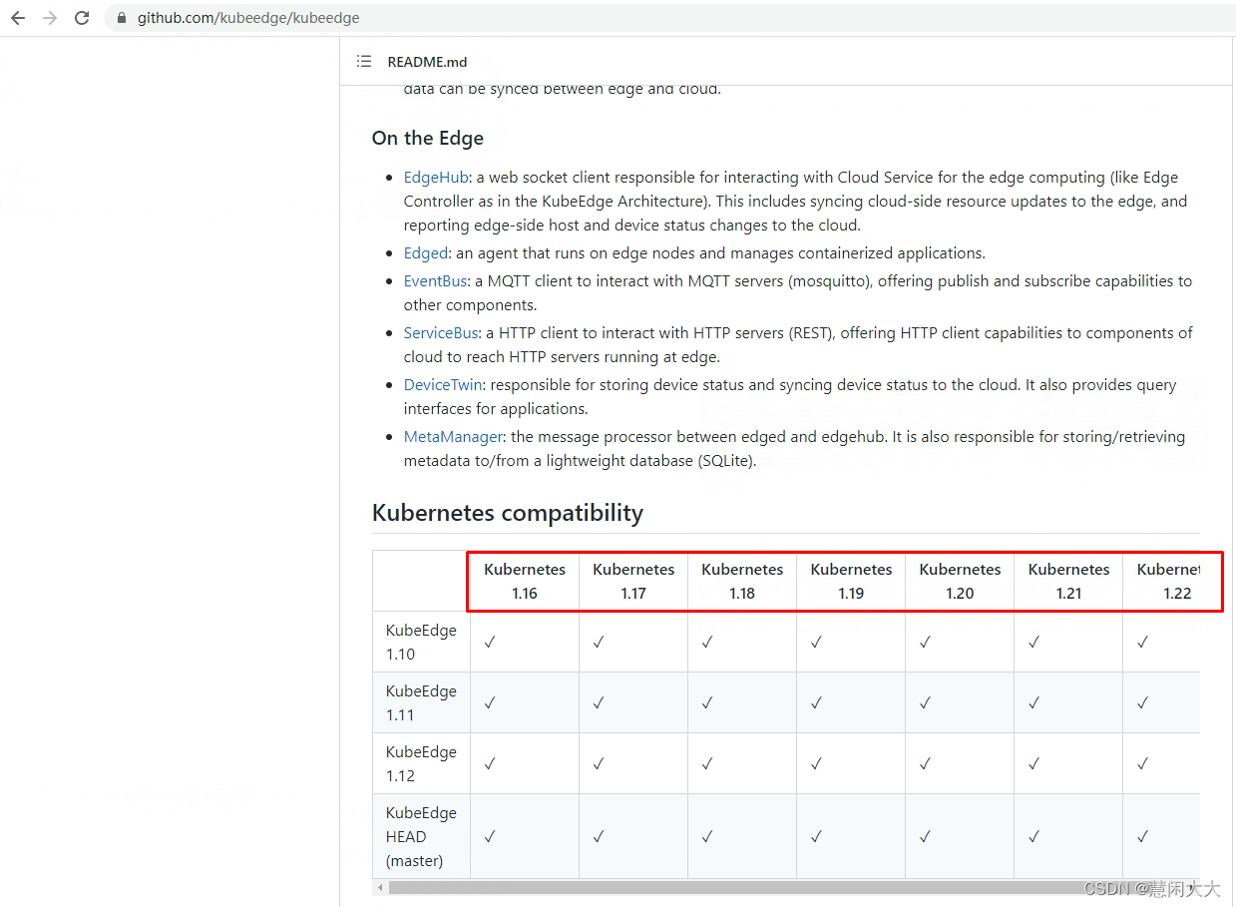Click the KubeEdge HEAD checkmark under Kubernetes 1.21
Viewport: 1236px width, 907px height.
coord(1033,837)
